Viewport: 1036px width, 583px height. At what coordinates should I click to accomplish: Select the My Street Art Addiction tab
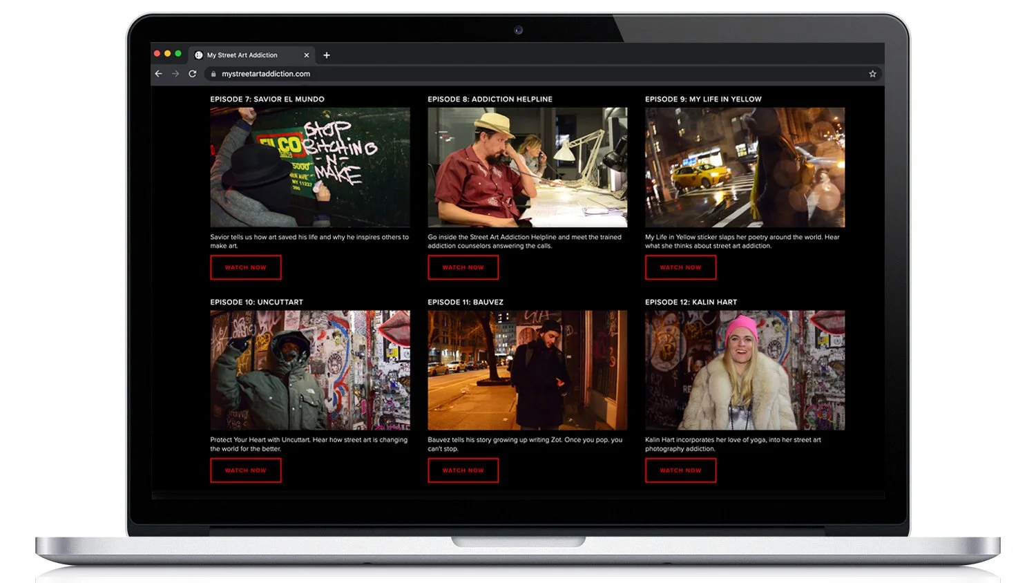click(x=252, y=55)
